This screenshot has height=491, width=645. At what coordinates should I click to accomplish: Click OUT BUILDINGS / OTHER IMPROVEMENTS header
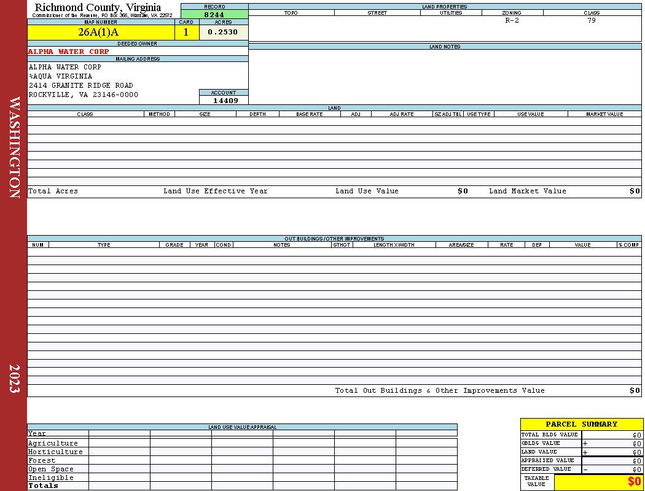coord(334,239)
